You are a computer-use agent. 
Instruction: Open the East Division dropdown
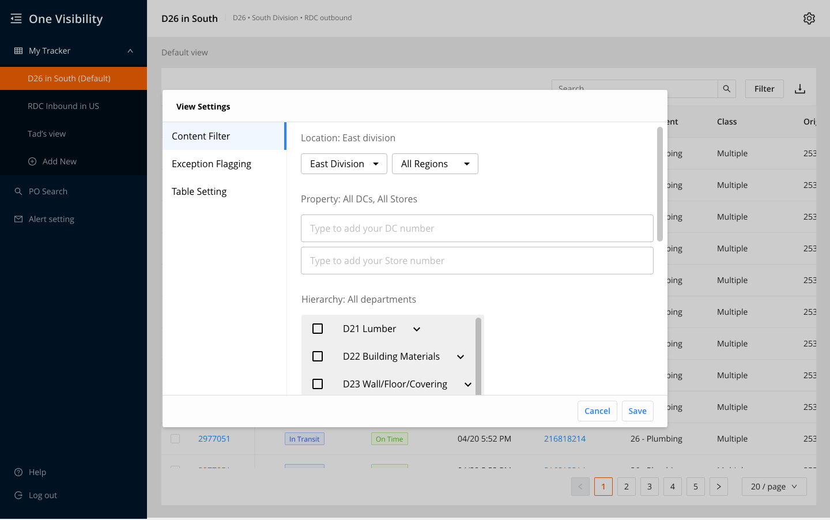coord(344,164)
